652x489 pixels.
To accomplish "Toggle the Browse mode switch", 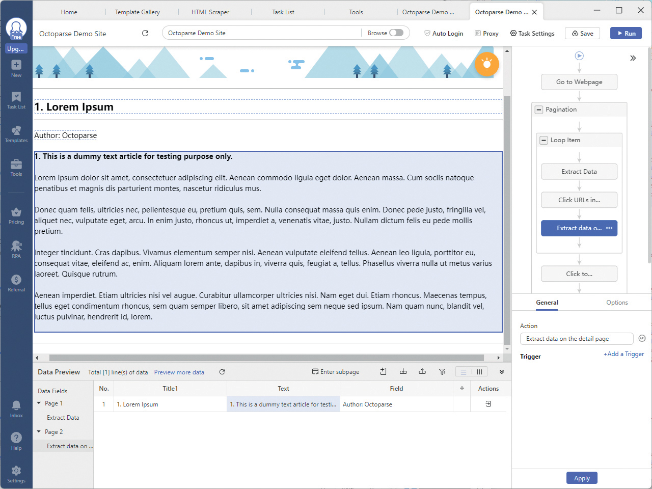I will pos(396,33).
